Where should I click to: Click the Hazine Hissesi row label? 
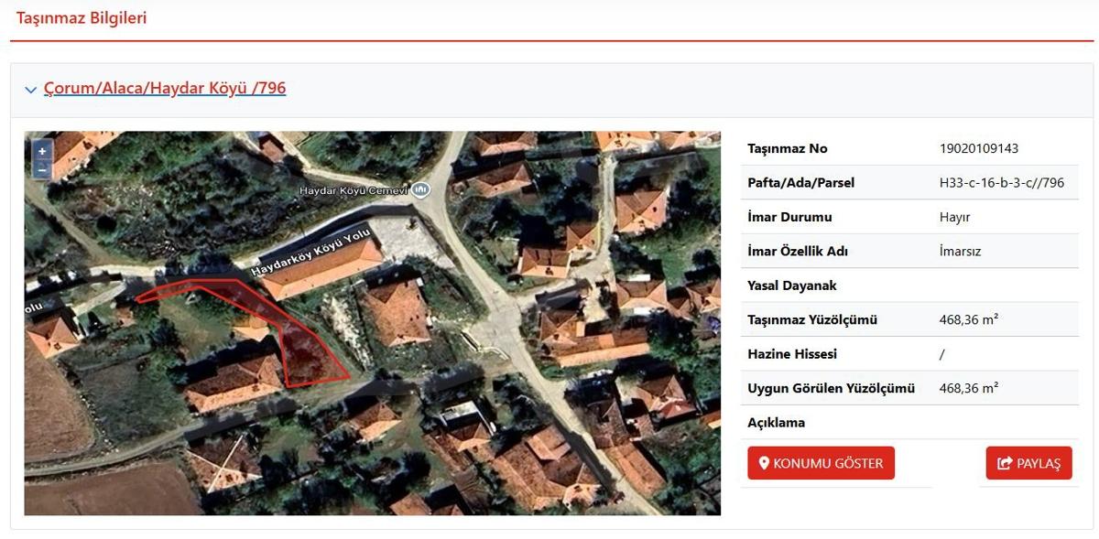[x=792, y=354]
